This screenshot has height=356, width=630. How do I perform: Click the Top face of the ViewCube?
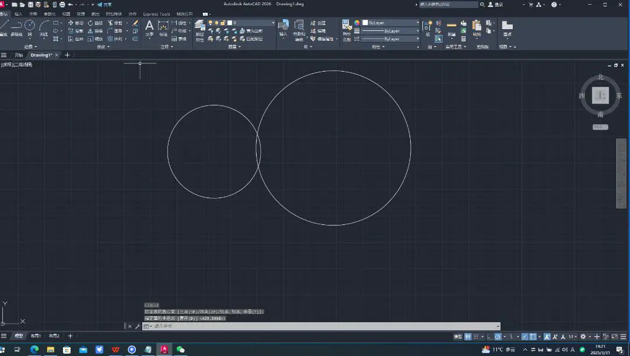[600, 96]
